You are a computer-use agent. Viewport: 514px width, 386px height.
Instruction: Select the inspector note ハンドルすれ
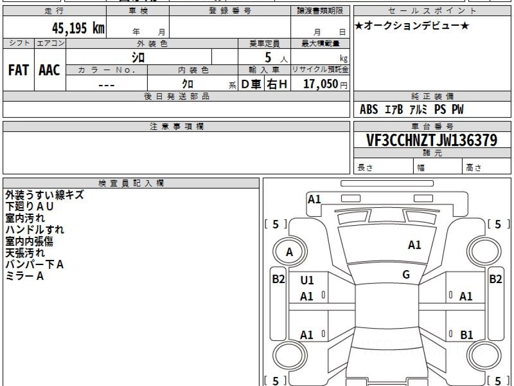click(35, 229)
